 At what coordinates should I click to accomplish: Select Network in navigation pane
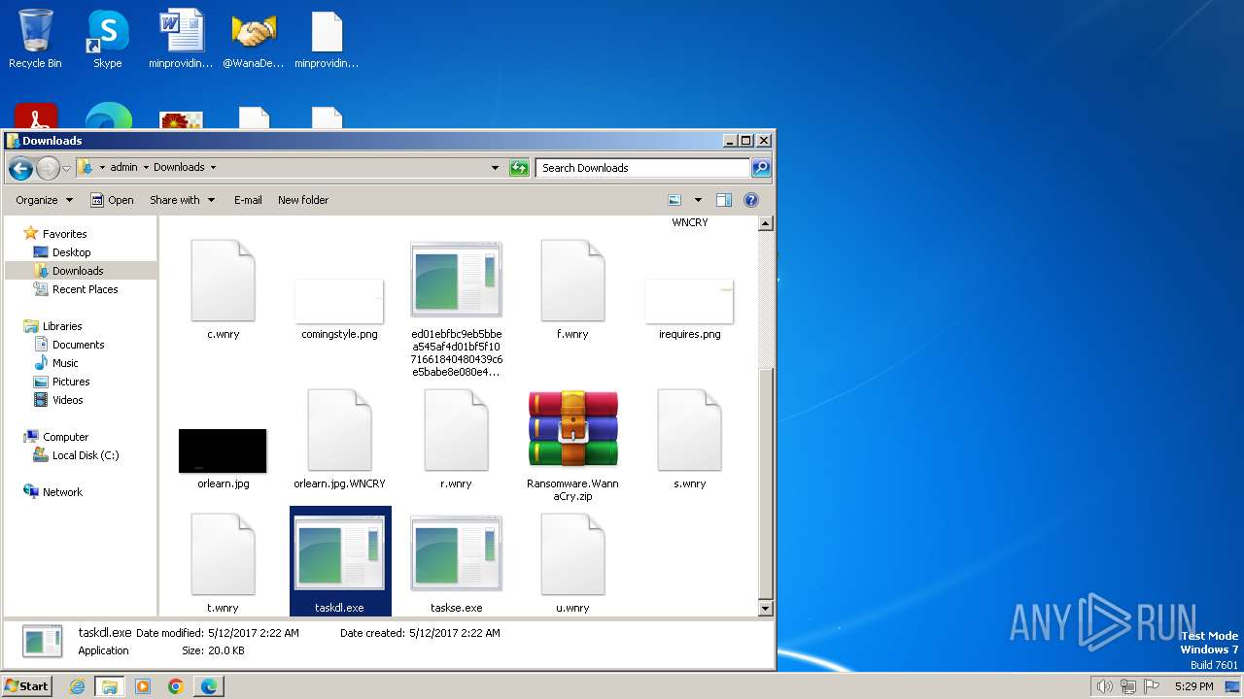[62, 492]
